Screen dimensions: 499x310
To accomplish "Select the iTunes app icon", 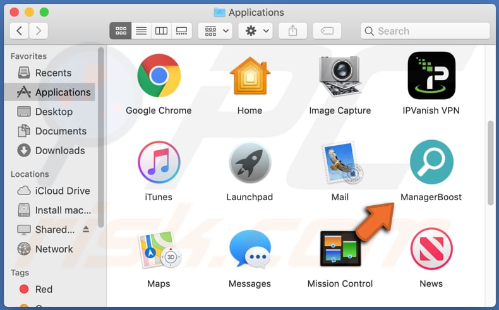I will coord(159,162).
